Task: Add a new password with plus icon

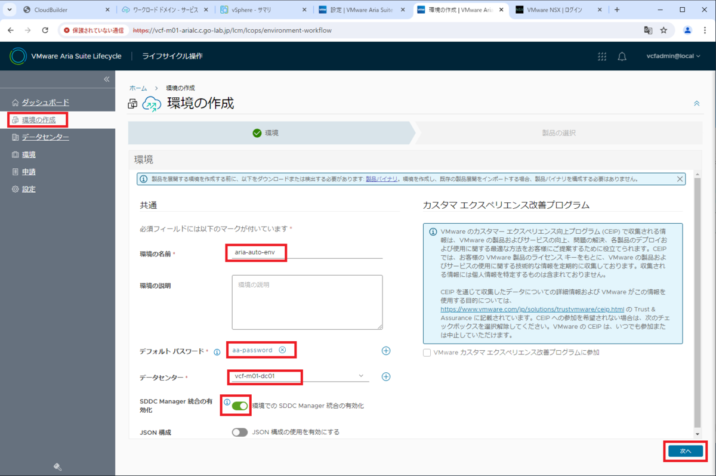Action: pyautogui.click(x=386, y=351)
